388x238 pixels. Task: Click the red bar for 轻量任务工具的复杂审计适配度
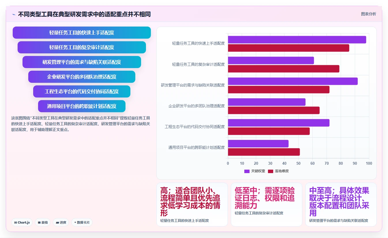284,69
